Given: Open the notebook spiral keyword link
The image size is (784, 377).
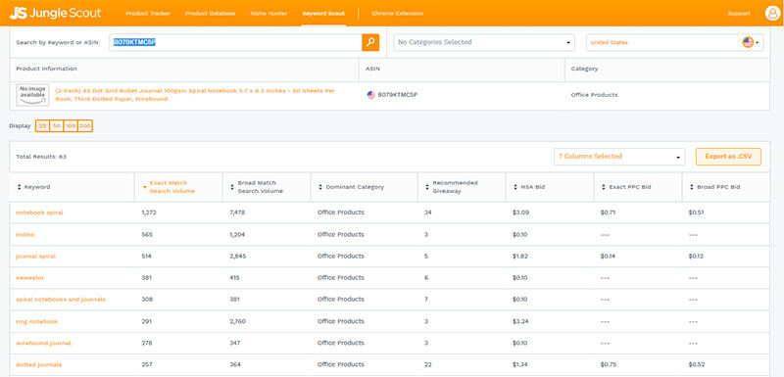Looking at the screenshot, I should tap(39, 212).
